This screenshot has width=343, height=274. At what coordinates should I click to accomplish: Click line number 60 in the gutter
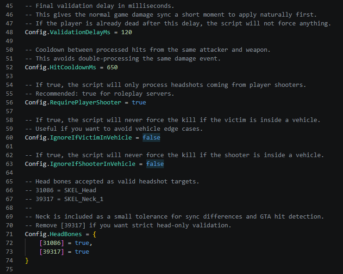pyautogui.click(x=9, y=138)
